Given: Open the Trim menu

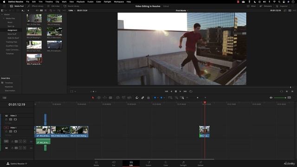Looking at the screenshot, I should (40, 2).
